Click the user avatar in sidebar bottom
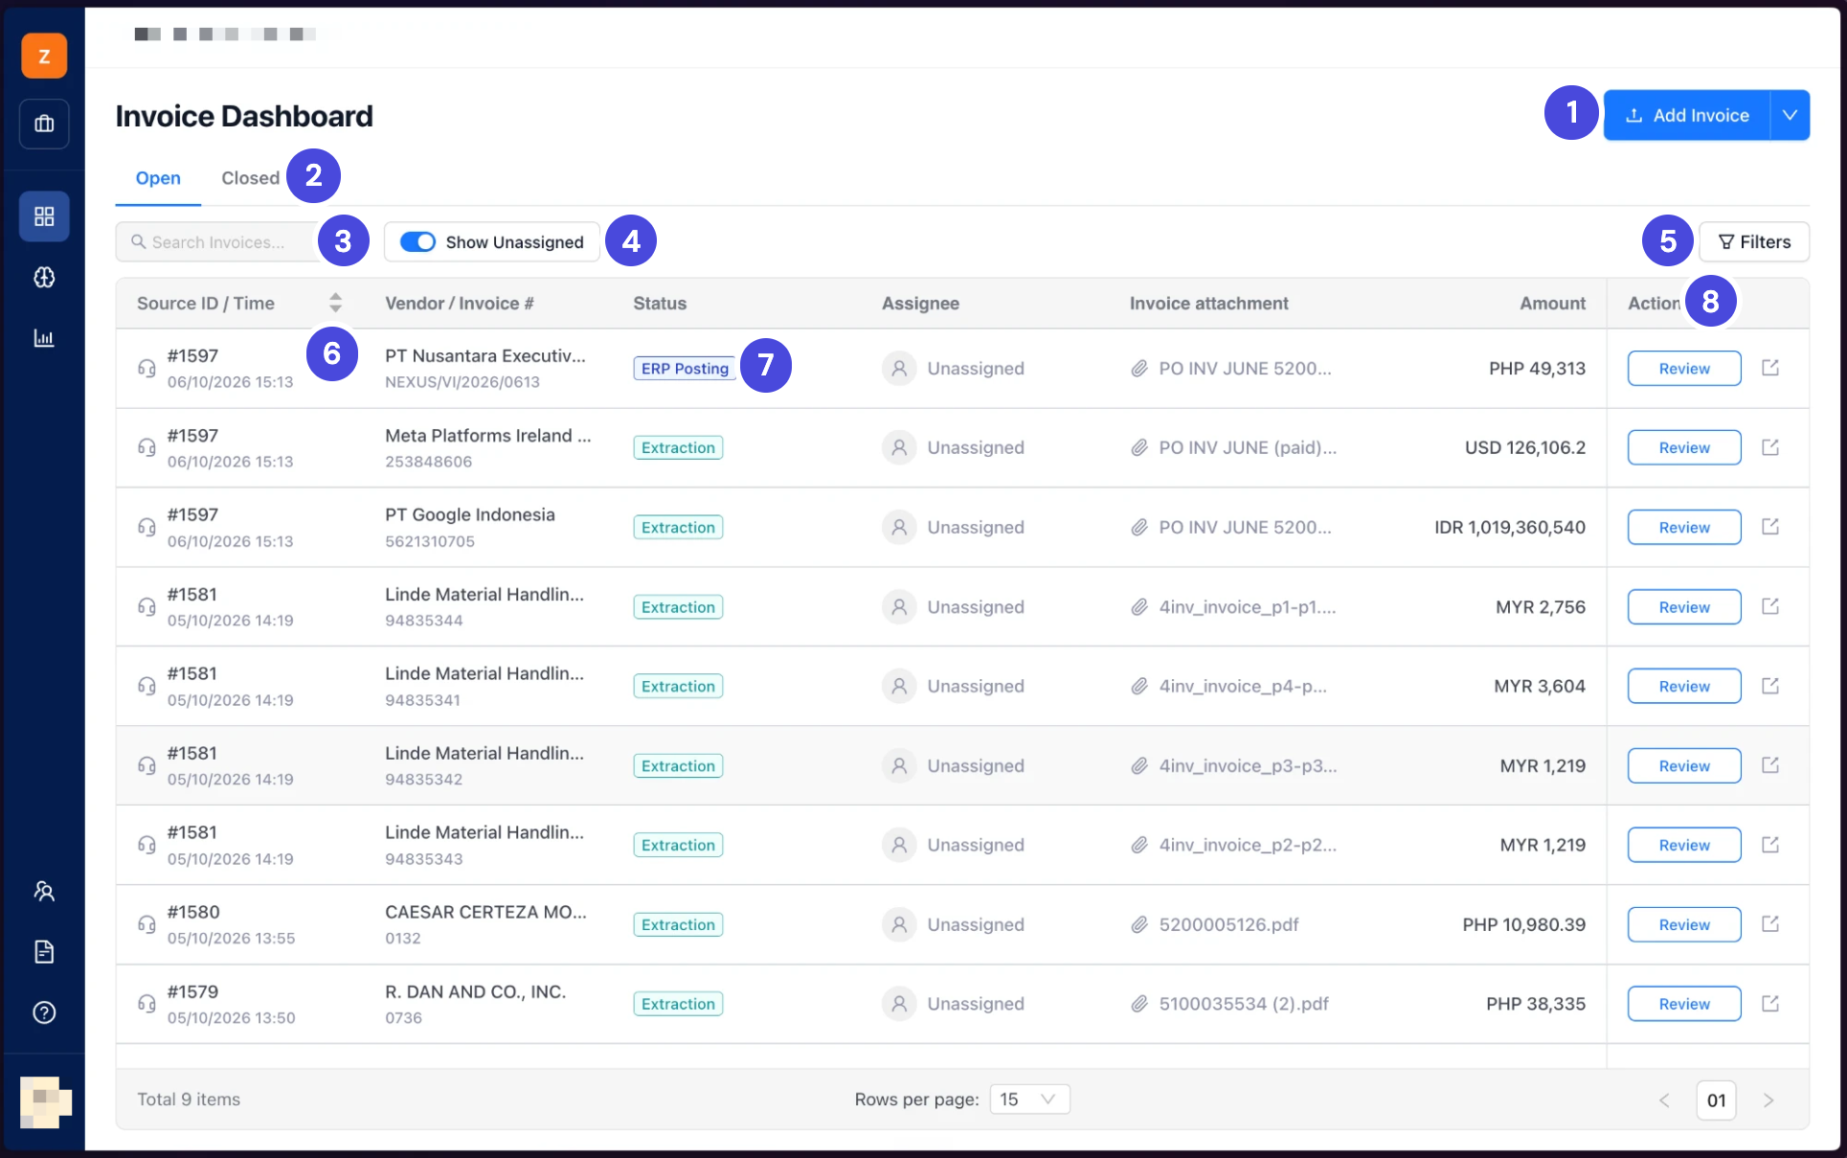The image size is (1847, 1158). (x=45, y=1101)
